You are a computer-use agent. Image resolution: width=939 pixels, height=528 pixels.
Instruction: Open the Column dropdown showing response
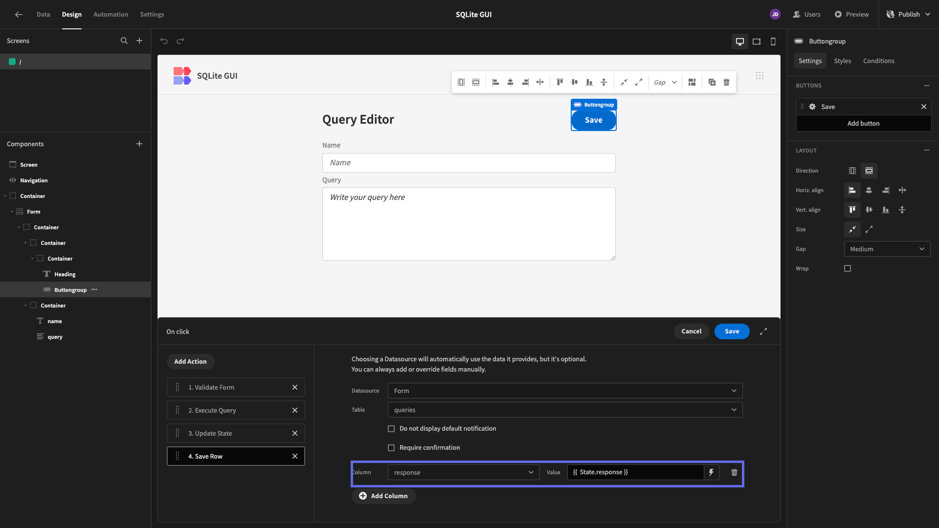pos(464,472)
